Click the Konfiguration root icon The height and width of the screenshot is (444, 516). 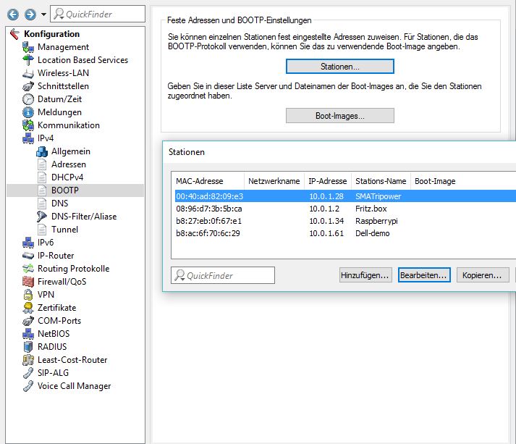click(x=14, y=33)
